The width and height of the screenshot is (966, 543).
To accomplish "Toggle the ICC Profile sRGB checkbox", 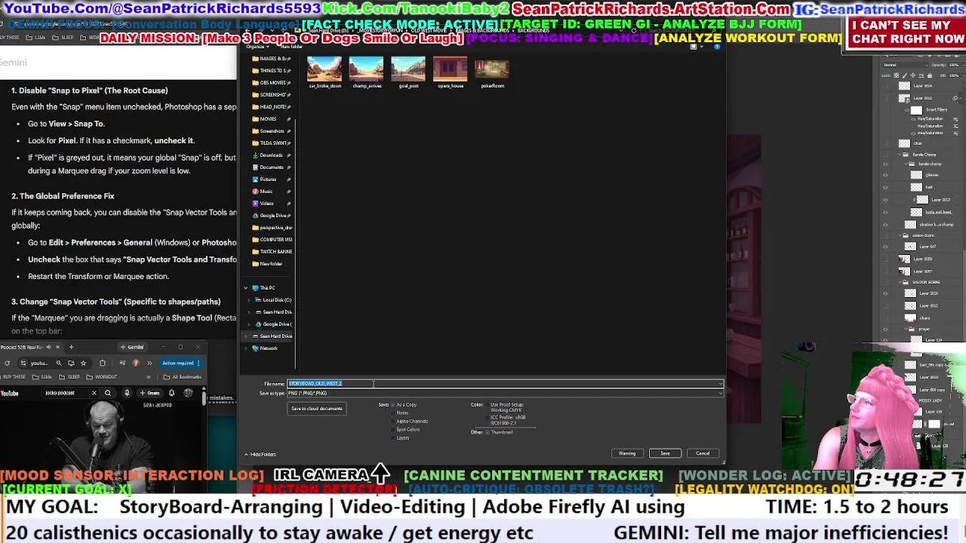I will click(488, 417).
